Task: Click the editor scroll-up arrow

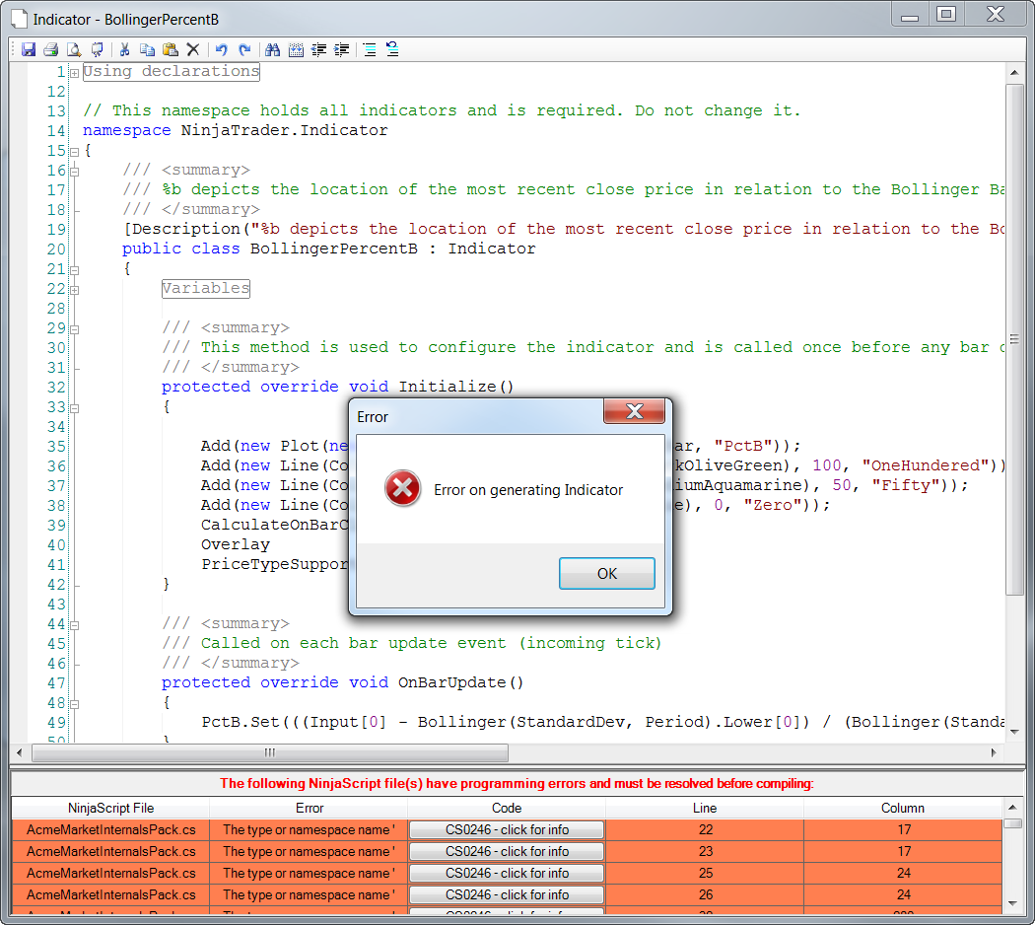Action: pos(1014,73)
